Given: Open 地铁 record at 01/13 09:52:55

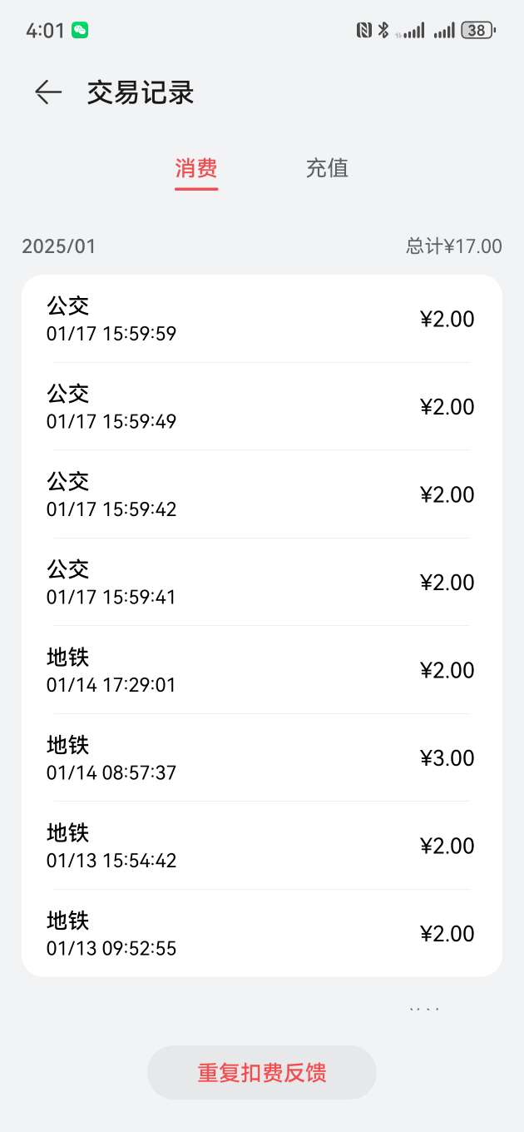Looking at the screenshot, I should click(261, 934).
